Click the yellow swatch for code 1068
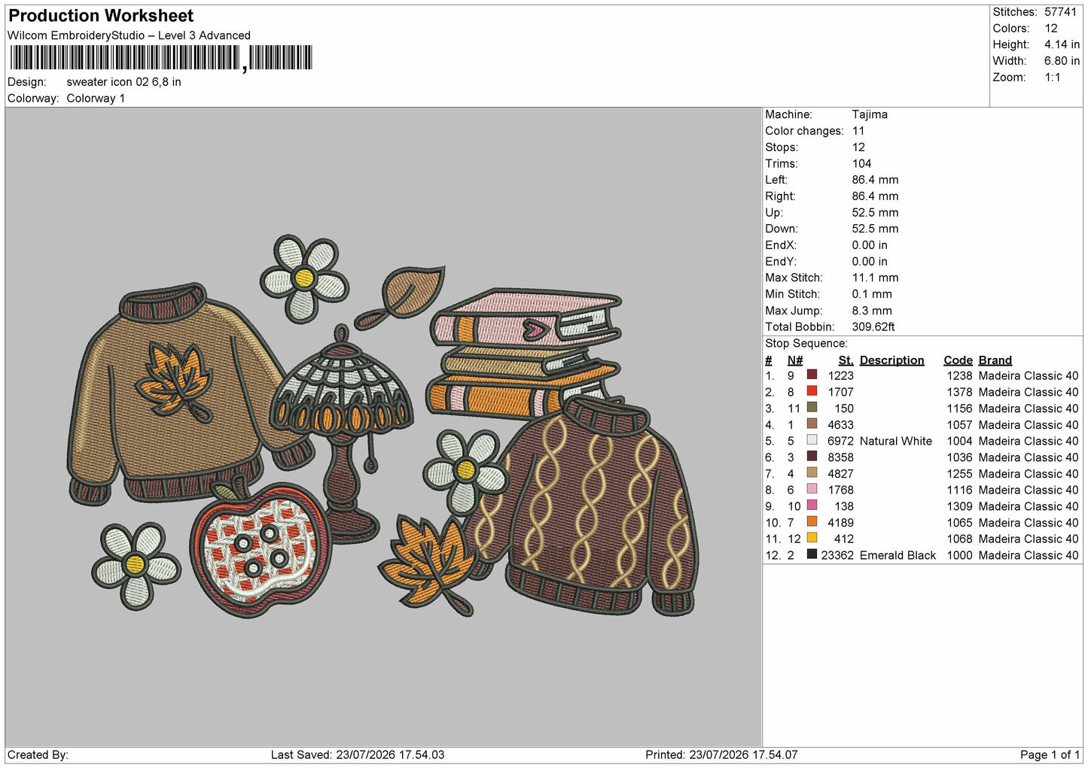This screenshot has height=768, width=1088. [x=812, y=539]
